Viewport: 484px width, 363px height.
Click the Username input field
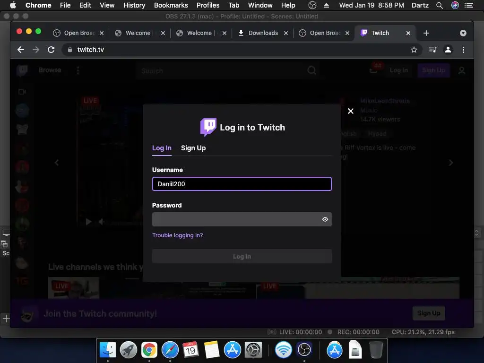(242, 184)
